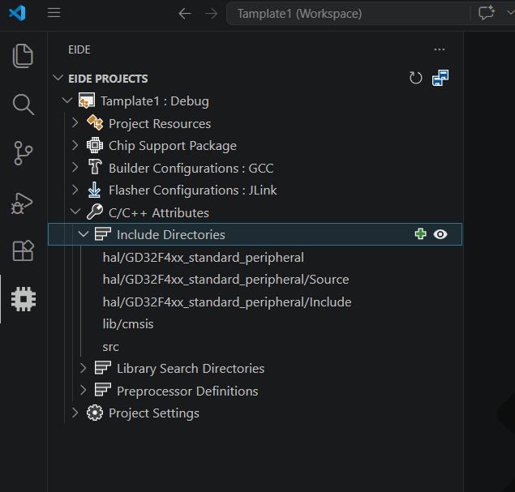
Task: Click the Project Resources icon
Action: point(95,122)
